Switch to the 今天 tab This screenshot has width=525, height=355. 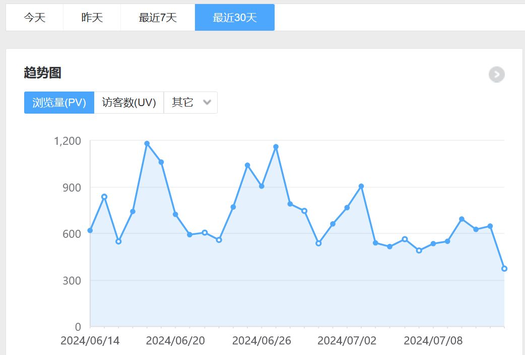[x=34, y=18]
